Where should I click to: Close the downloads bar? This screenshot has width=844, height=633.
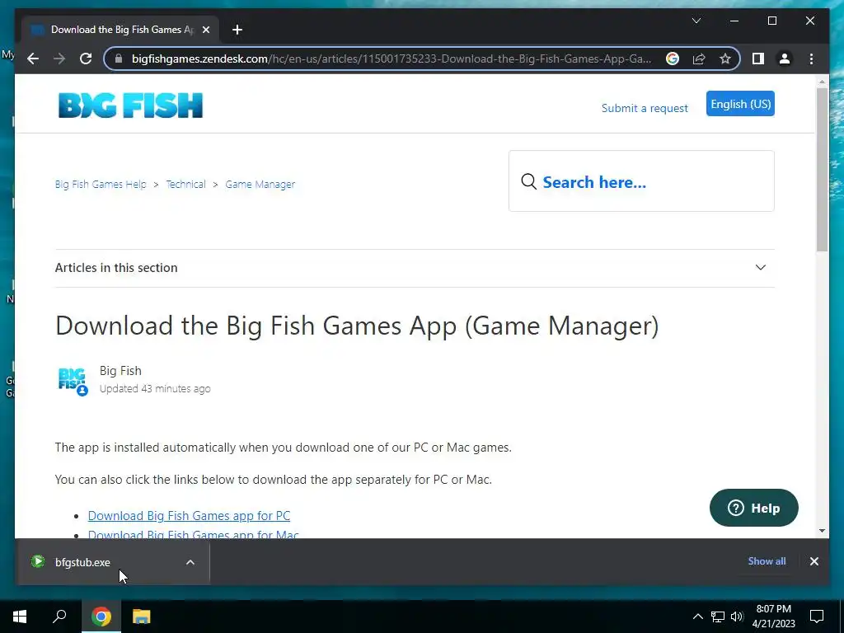point(814,561)
